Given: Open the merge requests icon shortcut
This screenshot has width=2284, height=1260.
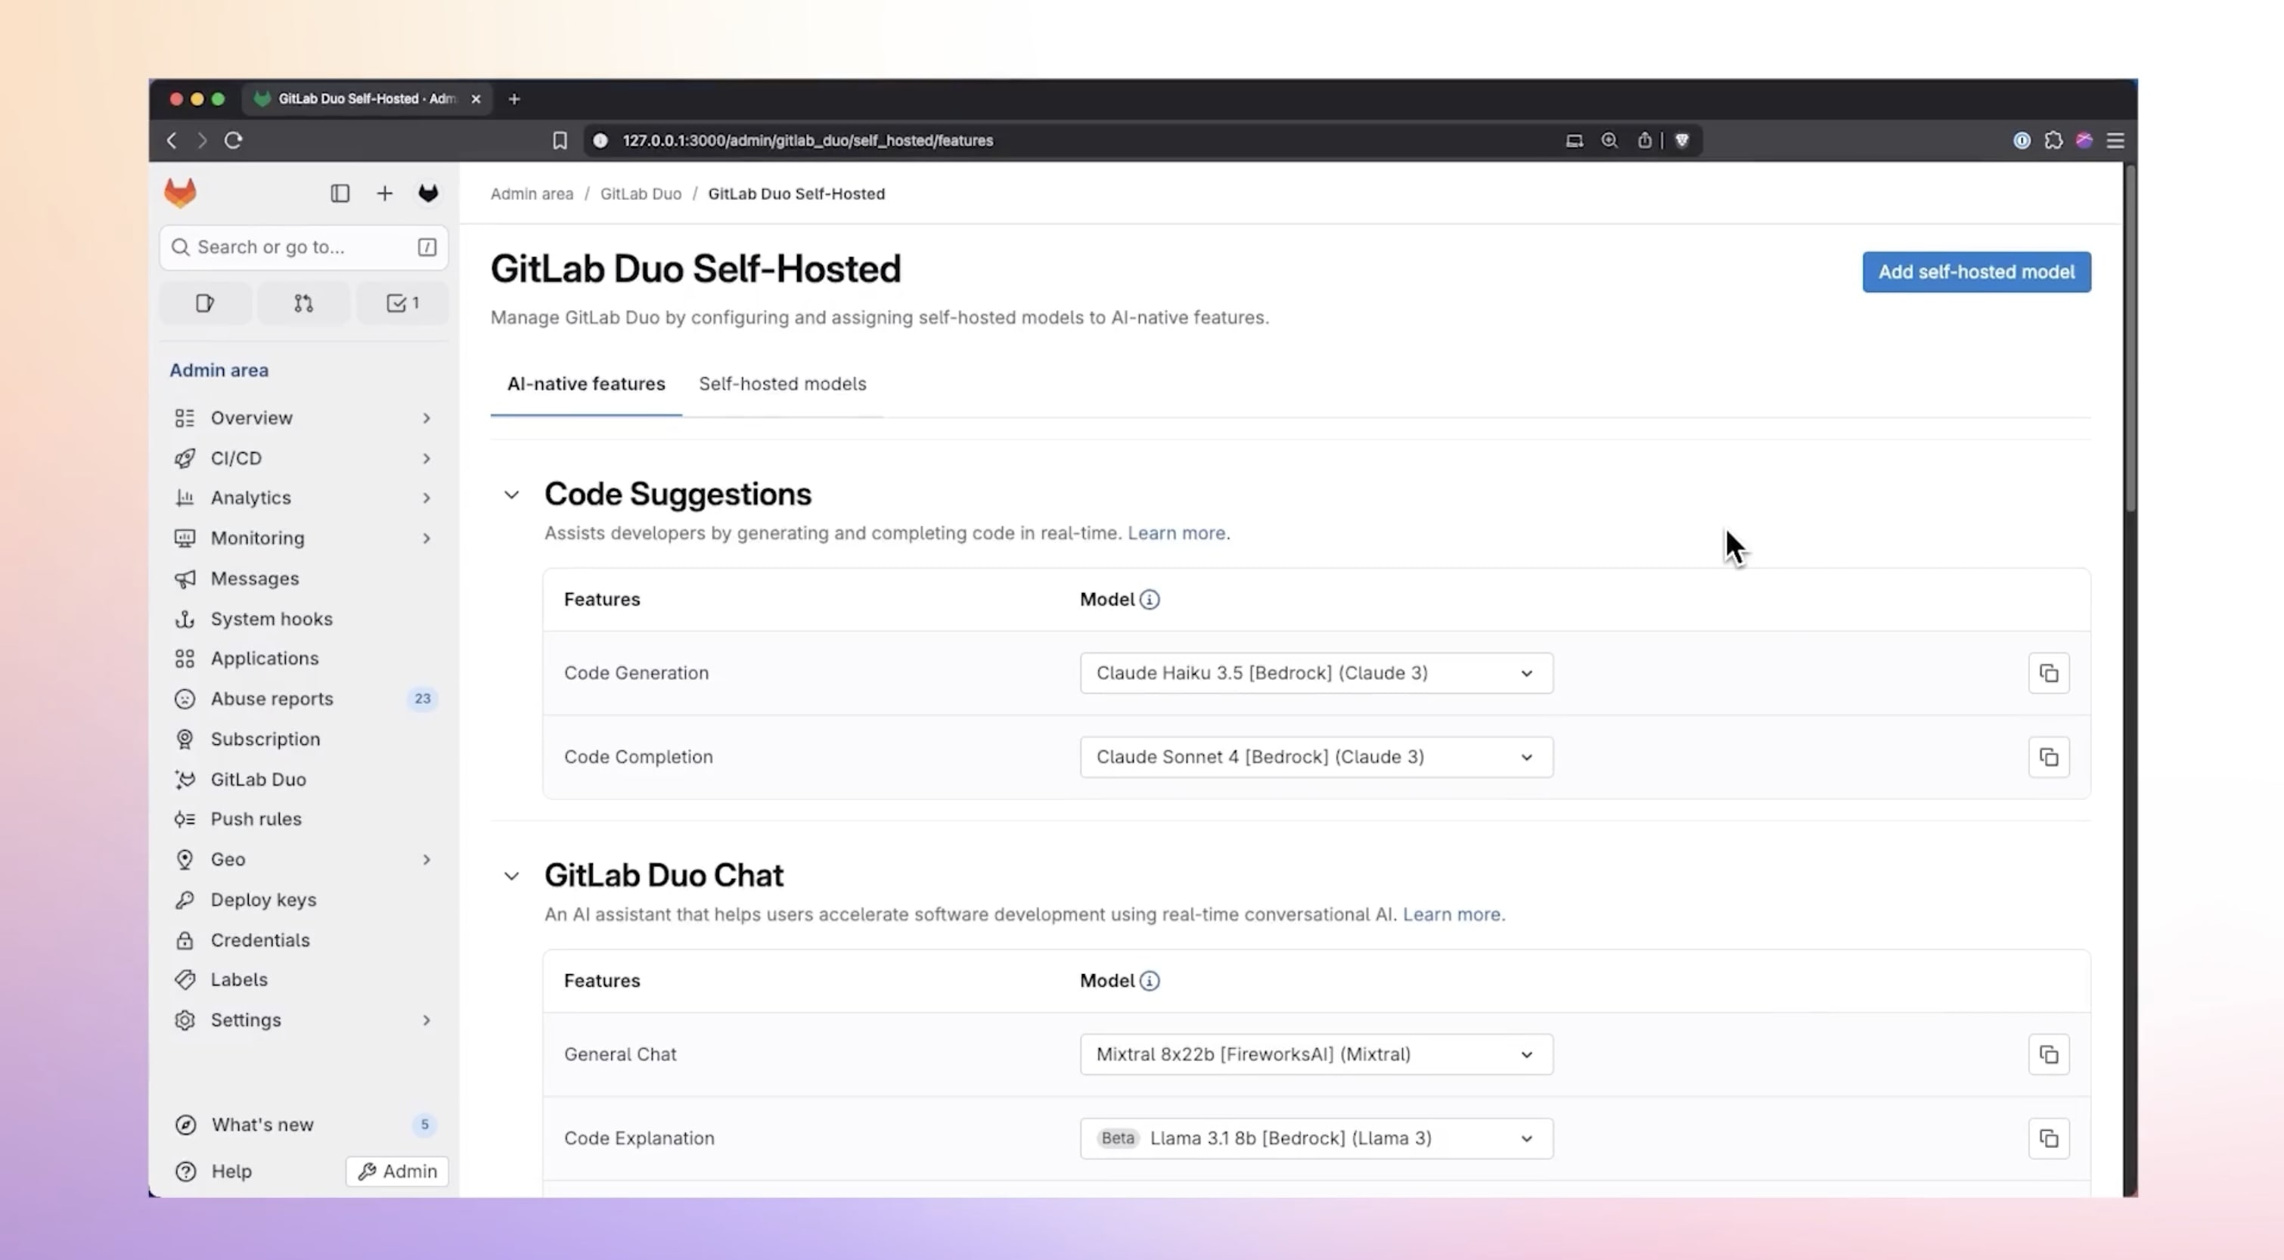Looking at the screenshot, I should 303,303.
